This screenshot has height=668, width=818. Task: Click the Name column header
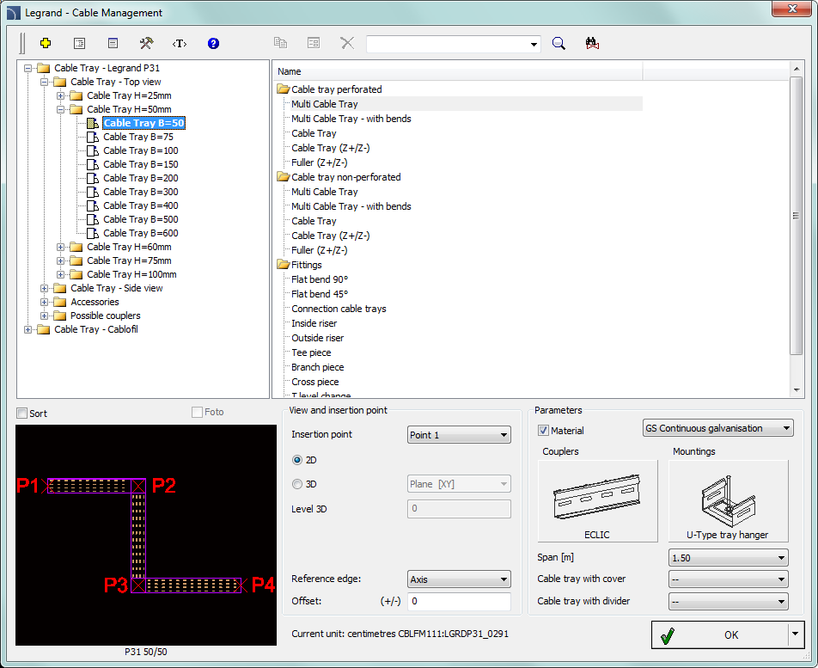(456, 71)
